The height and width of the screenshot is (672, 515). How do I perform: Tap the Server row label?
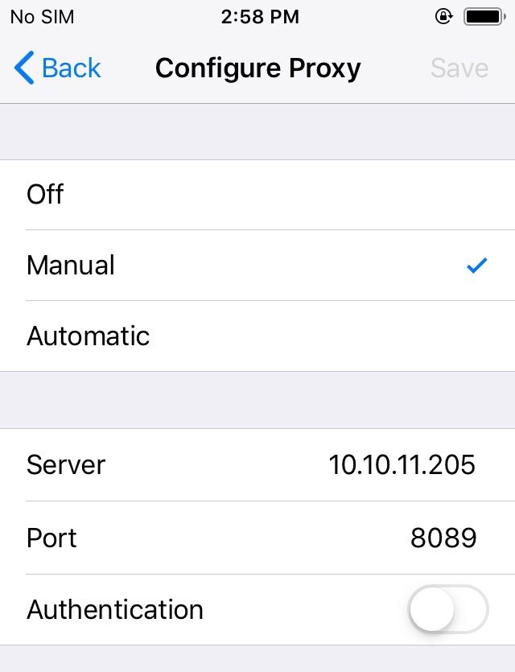(66, 464)
